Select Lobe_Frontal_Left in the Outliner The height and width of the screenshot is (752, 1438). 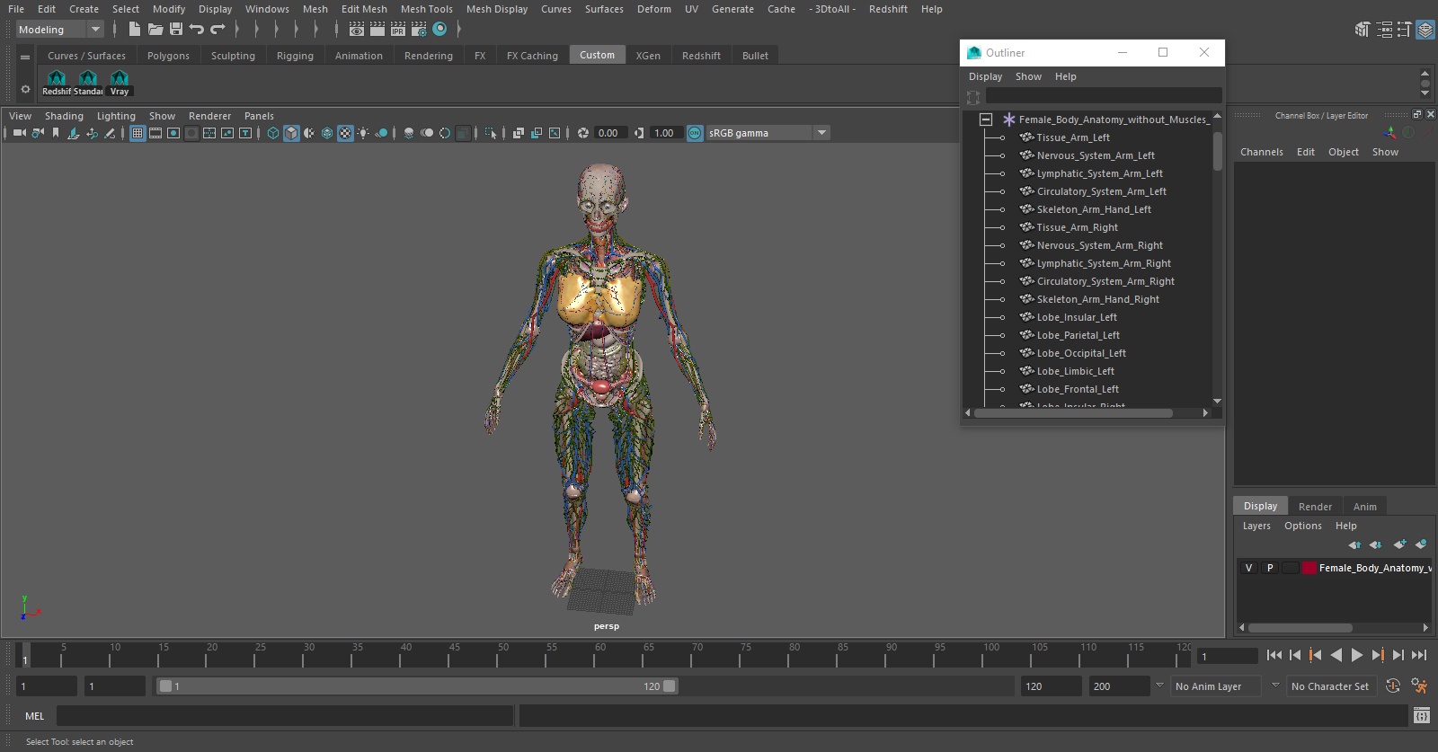(x=1078, y=389)
